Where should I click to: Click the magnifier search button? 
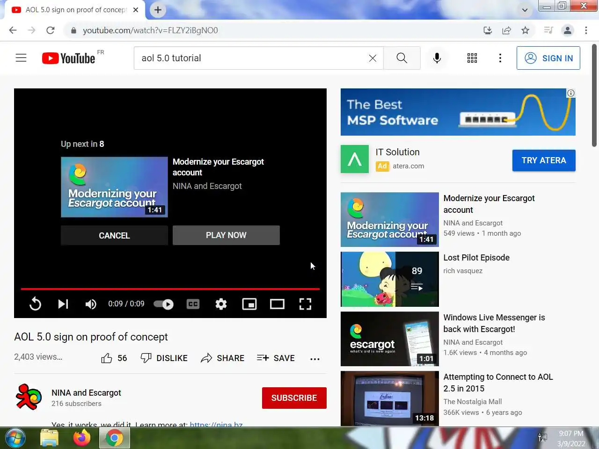click(402, 58)
